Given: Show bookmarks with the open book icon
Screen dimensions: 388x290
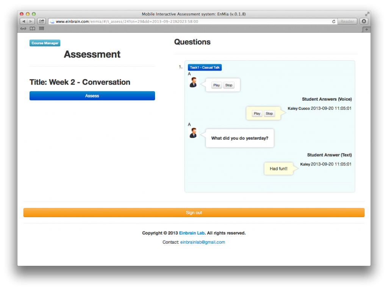Looking at the screenshot, I should pos(33,29).
